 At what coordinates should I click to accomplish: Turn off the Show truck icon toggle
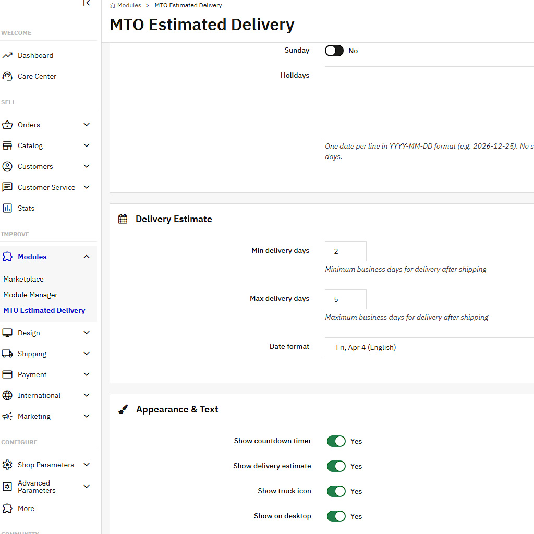[x=336, y=491]
